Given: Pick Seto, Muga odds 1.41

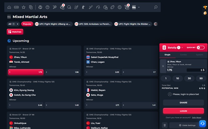Looking at the screenshot, I should (139, 105).
